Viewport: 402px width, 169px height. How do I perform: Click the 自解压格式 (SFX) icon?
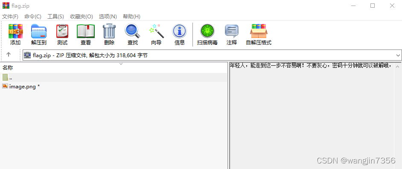pyautogui.click(x=259, y=31)
